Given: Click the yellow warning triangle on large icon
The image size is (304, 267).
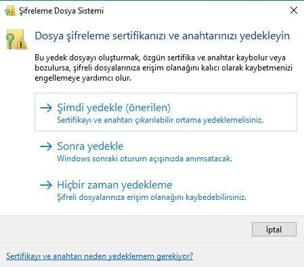Looking at the screenshot, I should coord(21,43).
